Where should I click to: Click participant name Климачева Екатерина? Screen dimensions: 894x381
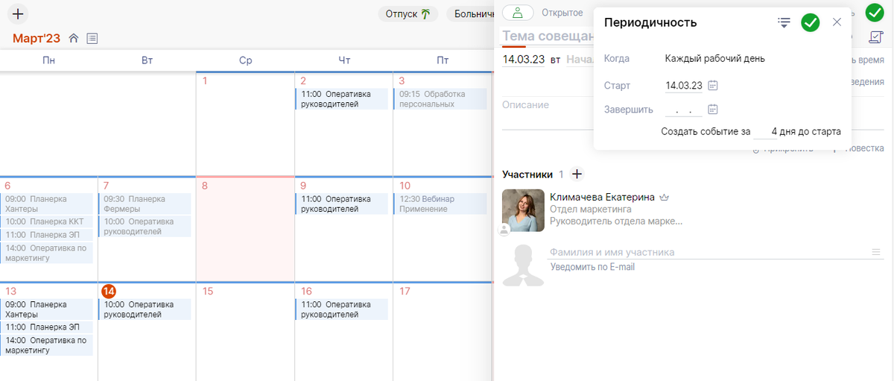click(x=602, y=197)
